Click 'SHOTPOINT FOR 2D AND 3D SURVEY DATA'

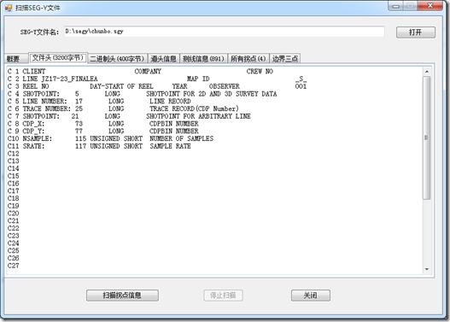tap(212, 94)
